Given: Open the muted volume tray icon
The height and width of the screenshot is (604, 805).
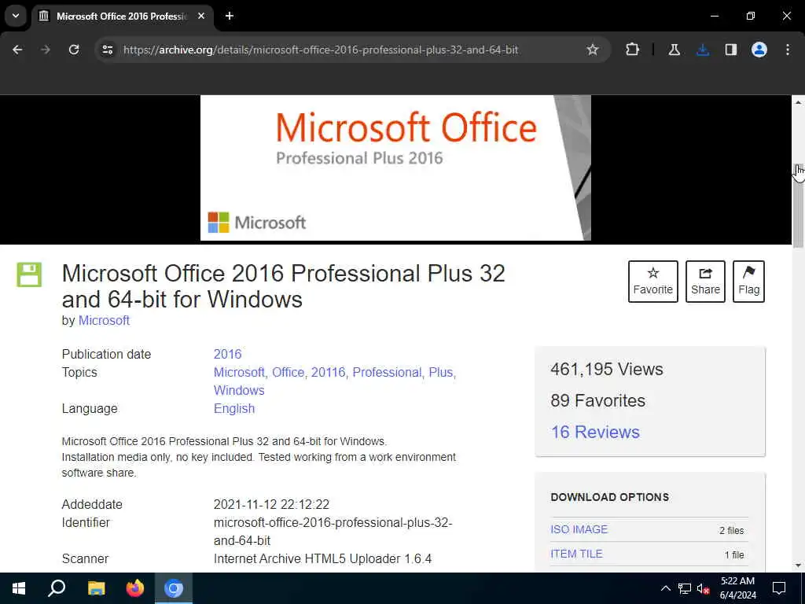Looking at the screenshot, I should [x=704, y=588].
